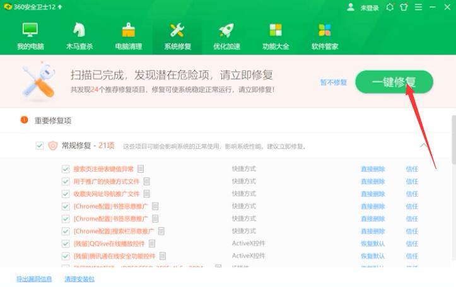
Task: Switch to the 木马查杀 tab
Action: tap(79, 36)
